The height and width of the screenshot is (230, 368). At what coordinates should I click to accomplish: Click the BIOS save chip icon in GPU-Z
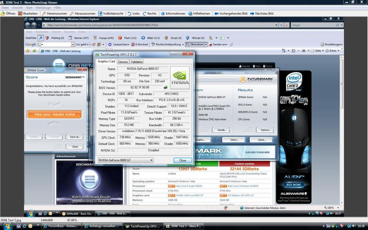166,87
